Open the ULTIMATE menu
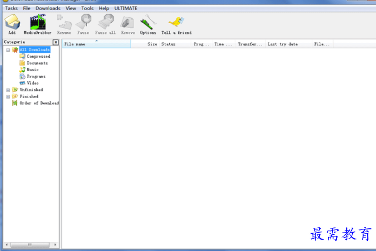 pos(126,9)
